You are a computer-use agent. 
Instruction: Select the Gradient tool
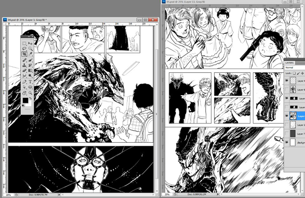pyautogui.click(x=30, y=70)
